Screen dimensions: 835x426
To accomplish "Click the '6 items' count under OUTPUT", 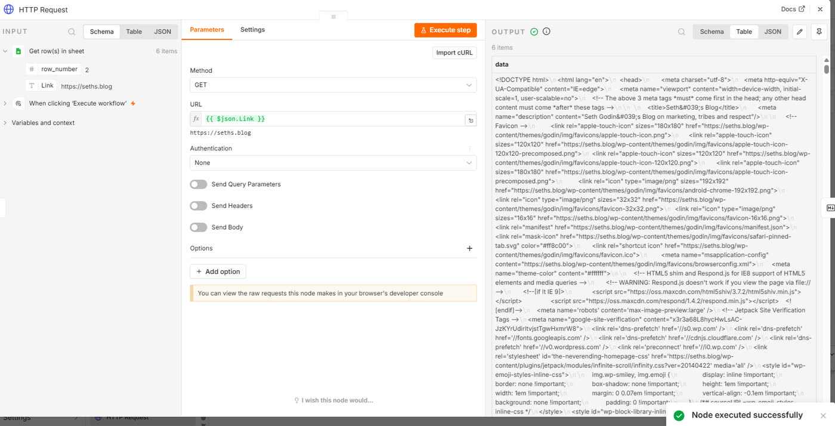I will 502,48.
